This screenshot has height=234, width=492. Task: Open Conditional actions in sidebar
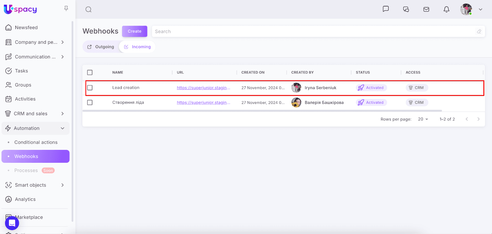(x=36, y=142)
